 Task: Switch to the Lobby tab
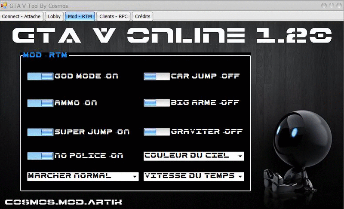(54, 16)
